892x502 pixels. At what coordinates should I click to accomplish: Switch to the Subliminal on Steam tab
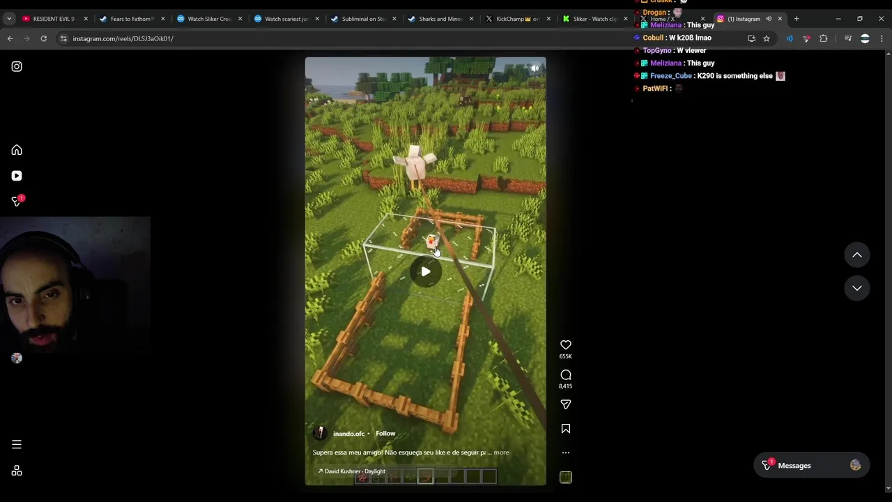tap(362, 19)
